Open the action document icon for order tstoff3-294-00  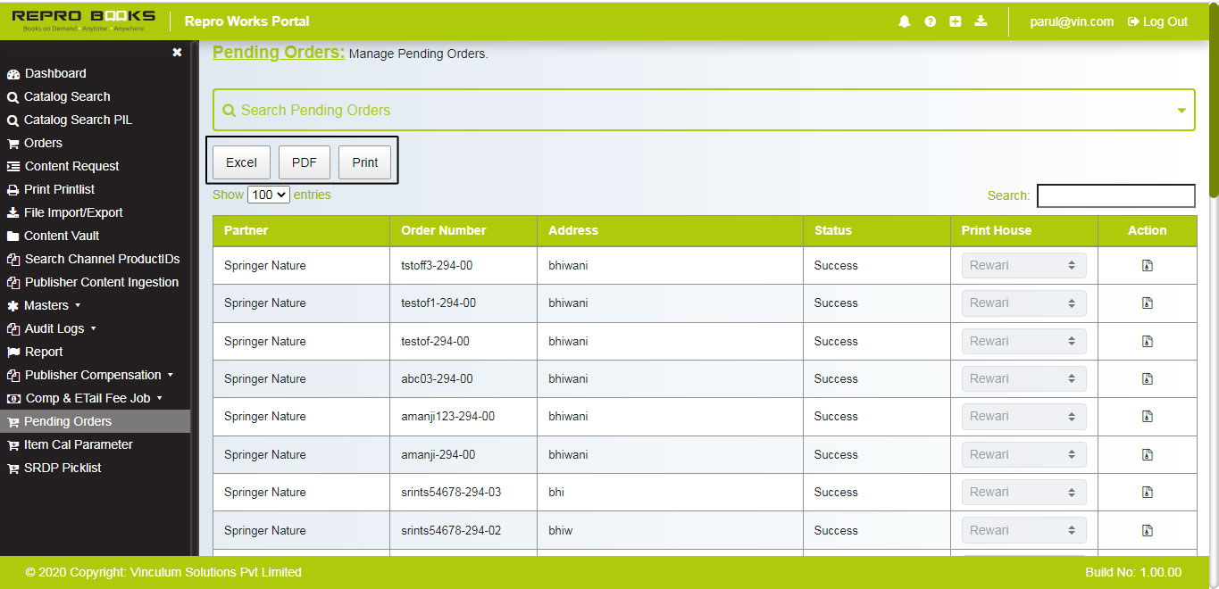point(1147,265)
